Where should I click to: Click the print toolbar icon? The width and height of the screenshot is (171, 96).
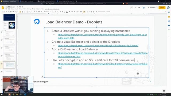[11, 12]
